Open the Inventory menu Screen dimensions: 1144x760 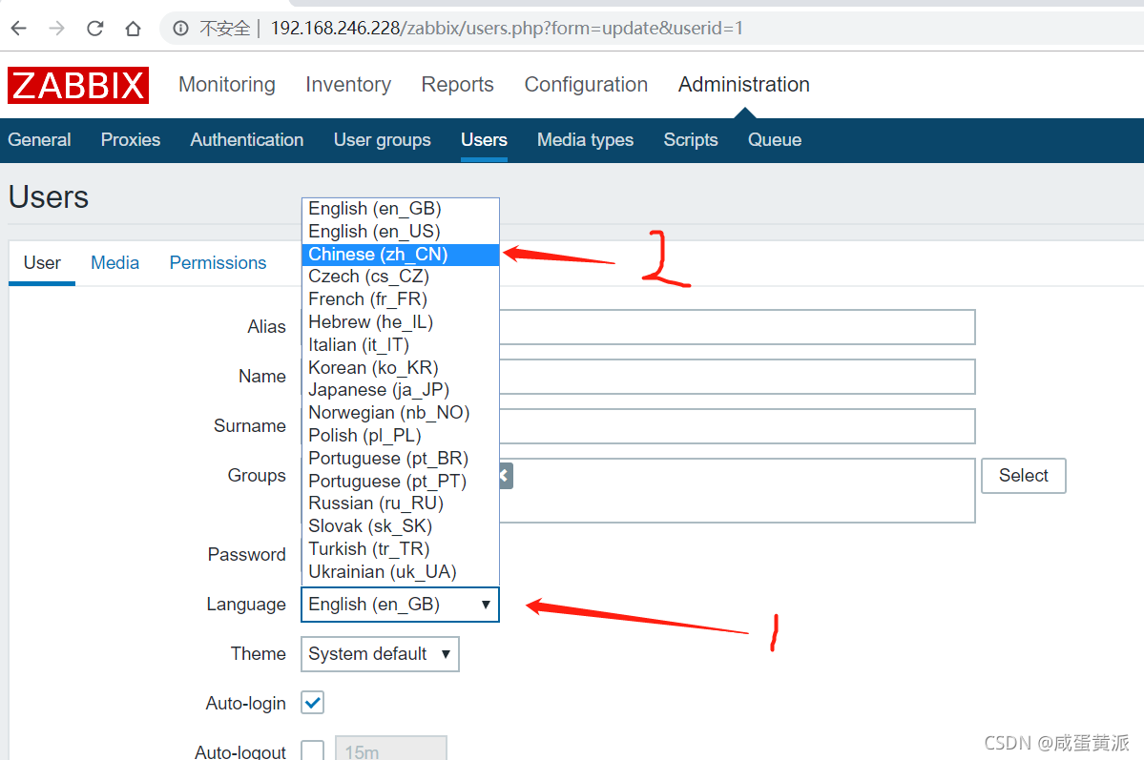[x=348, y=85]
